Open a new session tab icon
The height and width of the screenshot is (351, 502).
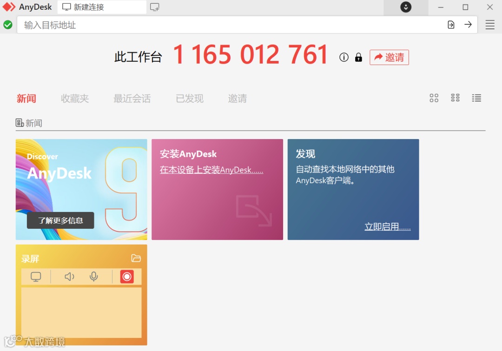154,7
